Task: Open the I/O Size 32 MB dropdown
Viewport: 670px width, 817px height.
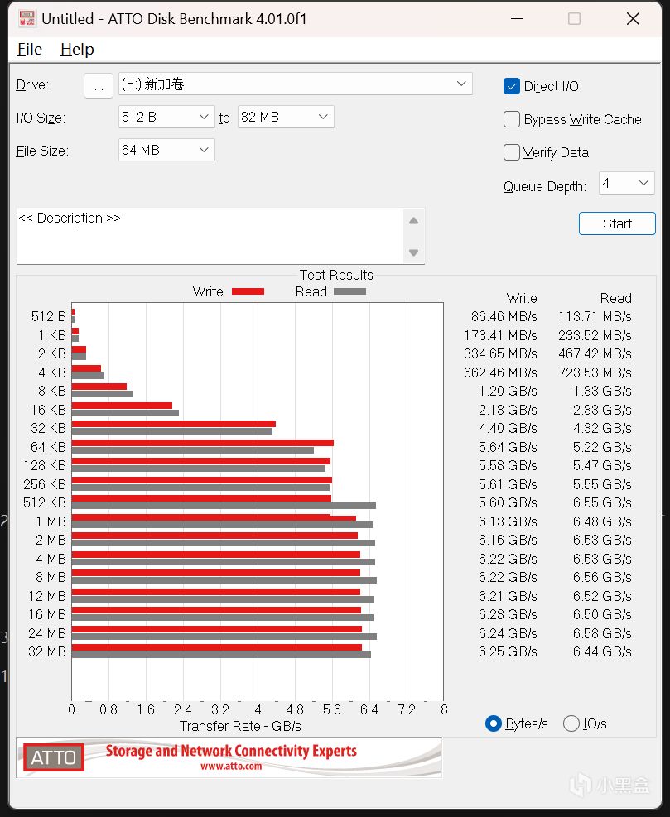Action: pos(286,117)
